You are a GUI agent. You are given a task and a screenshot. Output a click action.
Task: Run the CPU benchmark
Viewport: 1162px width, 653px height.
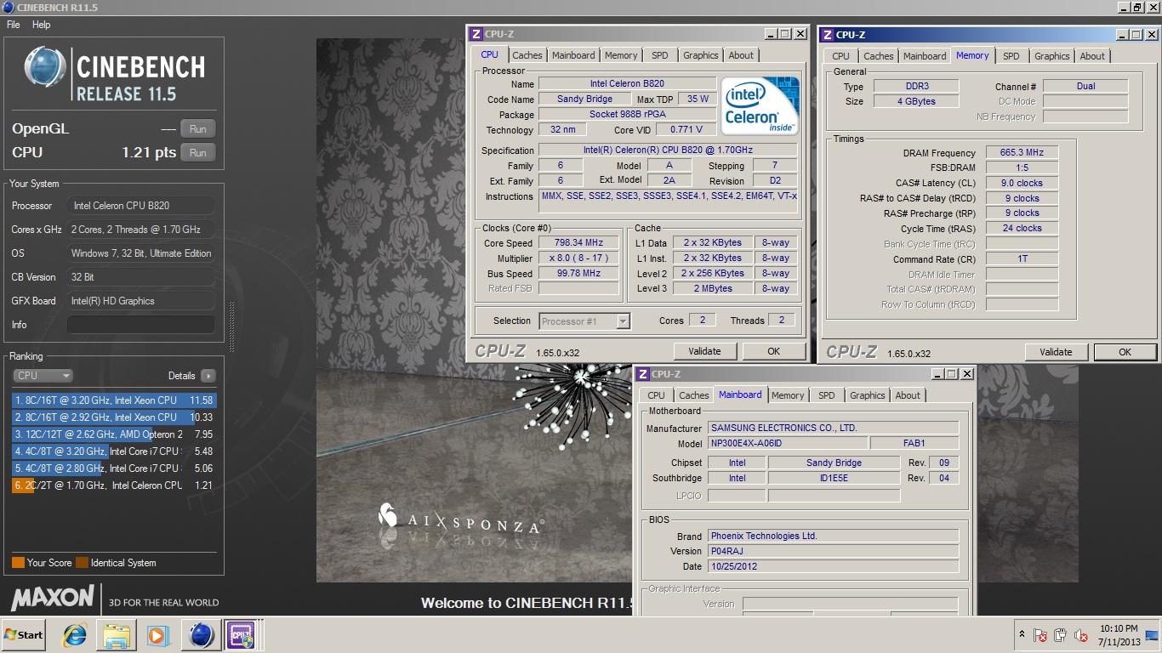(x=197, y=153)
